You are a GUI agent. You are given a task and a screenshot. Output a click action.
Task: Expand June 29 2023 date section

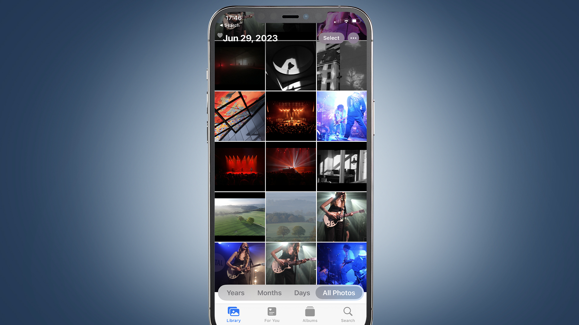coord(251,38)
